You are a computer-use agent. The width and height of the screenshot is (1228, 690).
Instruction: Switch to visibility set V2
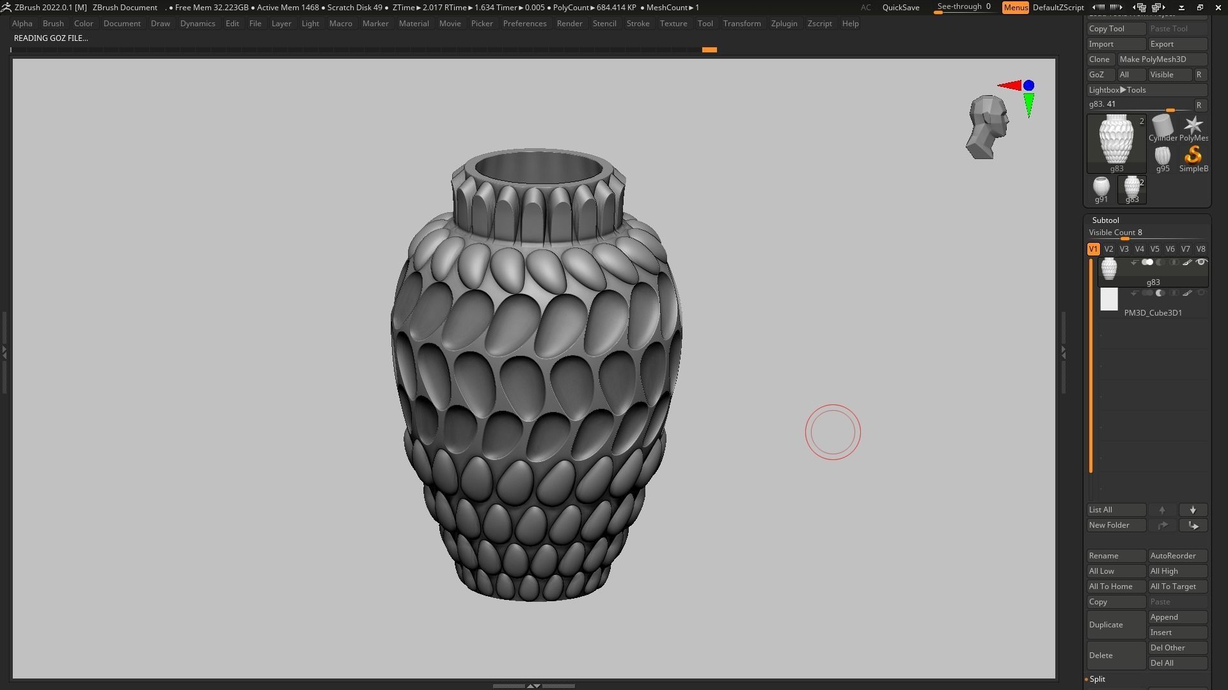(1108, 249)
